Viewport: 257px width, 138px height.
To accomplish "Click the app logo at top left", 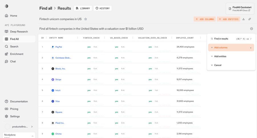I will (x=7, y=6).
